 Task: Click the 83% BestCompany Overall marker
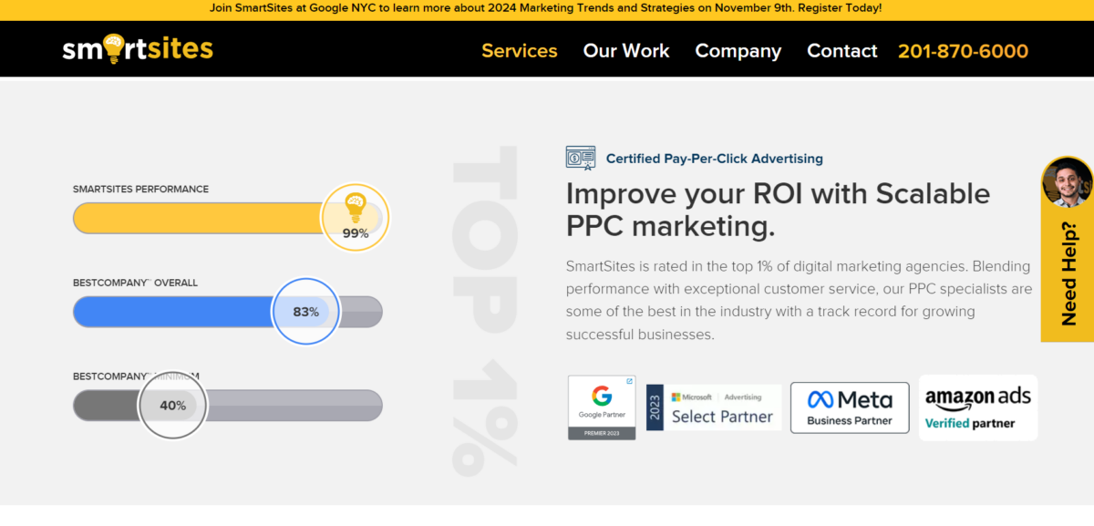click(306, 312)
